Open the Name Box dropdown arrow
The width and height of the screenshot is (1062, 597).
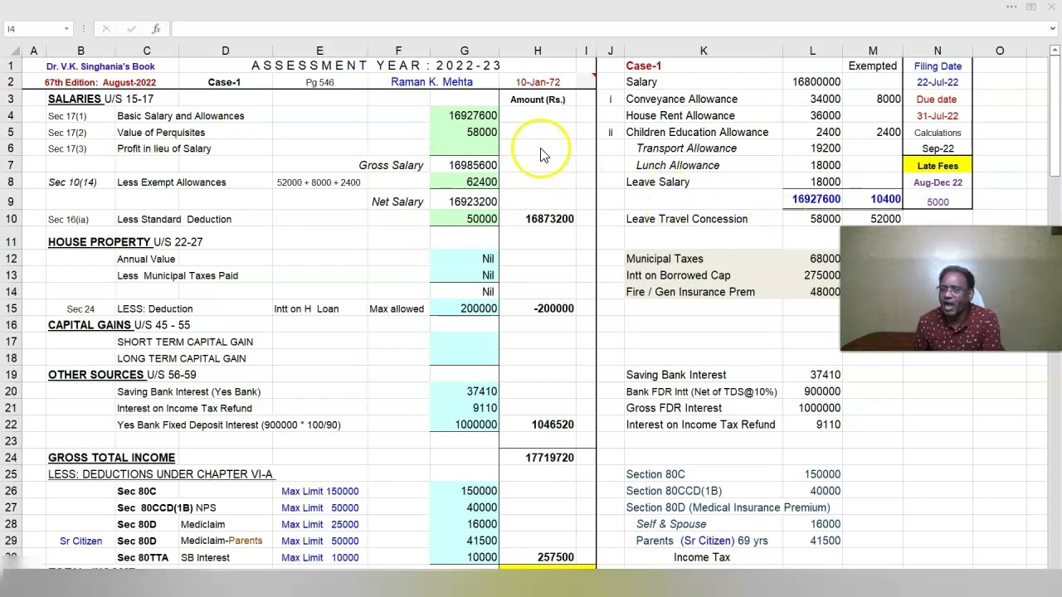[x=66, y=29]
